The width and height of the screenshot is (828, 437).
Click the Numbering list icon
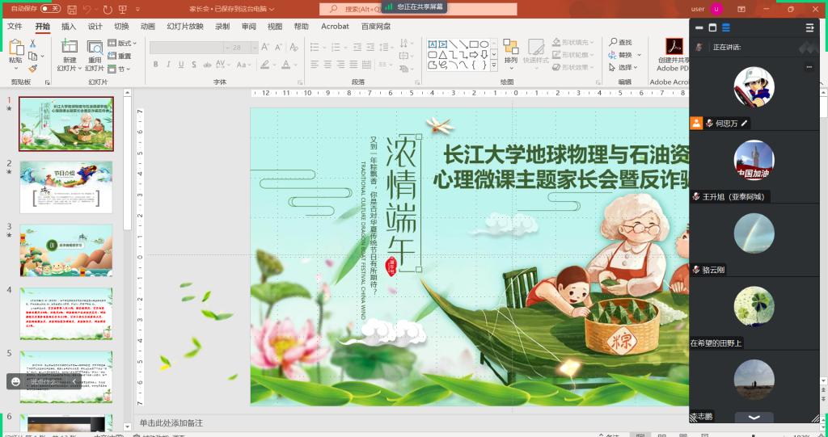[336, 48]
